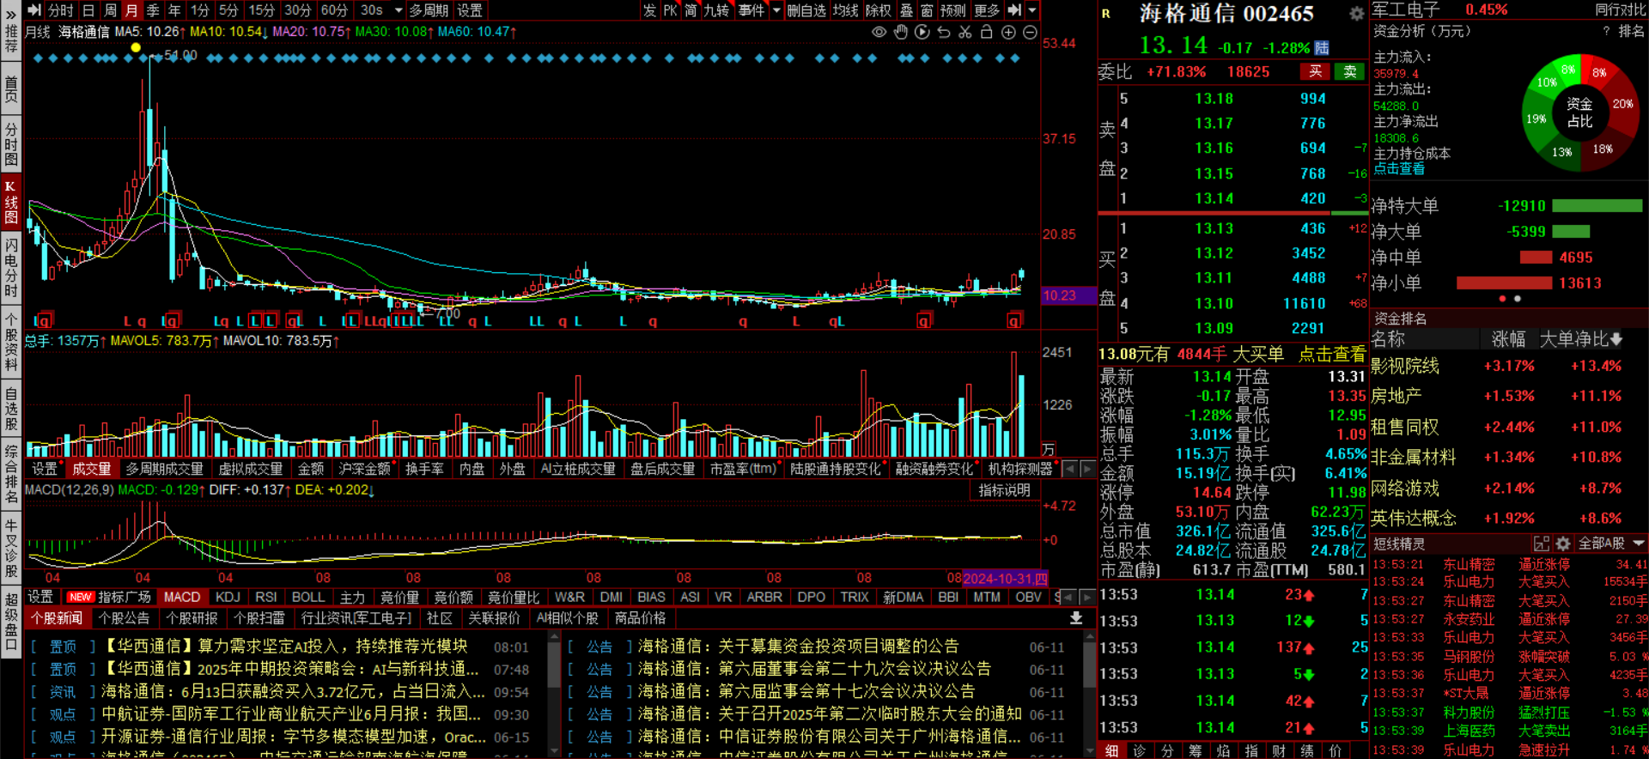1649x759 pixels.
Task: Click the right arrow-bar icon near 更多
Action: (x=1014, y=10)
